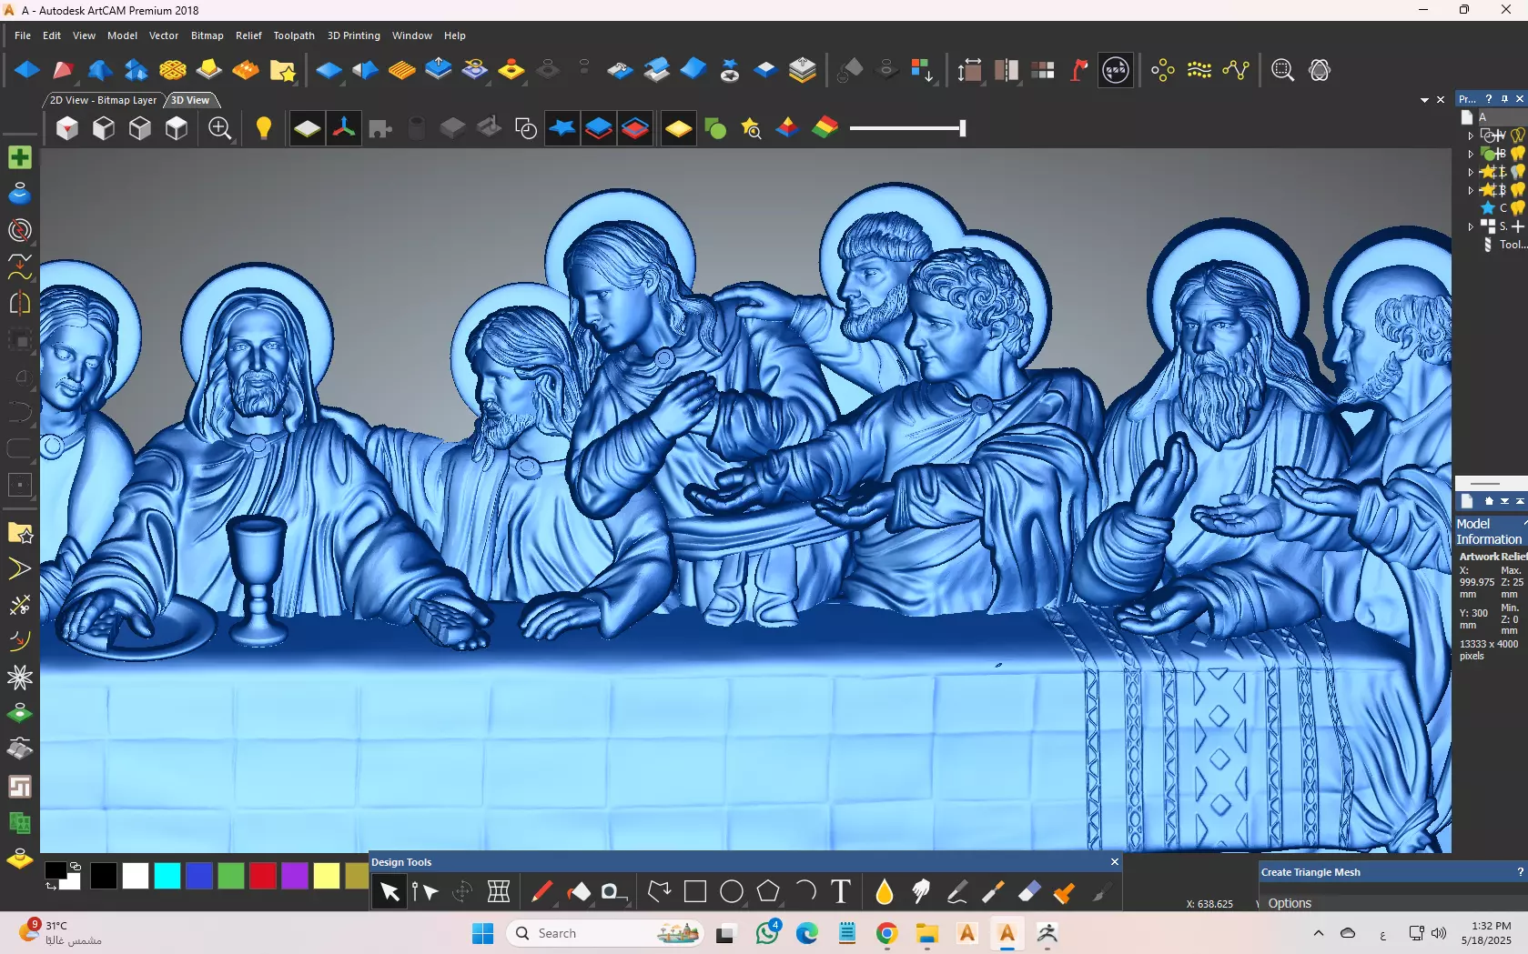The height and width of the screenshot is (954, 1528).
Task: Select the Polygon vector tool
Action: point(768,892)
